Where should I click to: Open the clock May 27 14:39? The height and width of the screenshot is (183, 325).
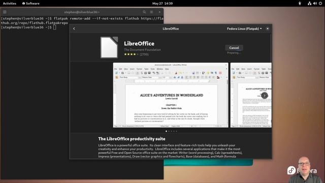162,4
